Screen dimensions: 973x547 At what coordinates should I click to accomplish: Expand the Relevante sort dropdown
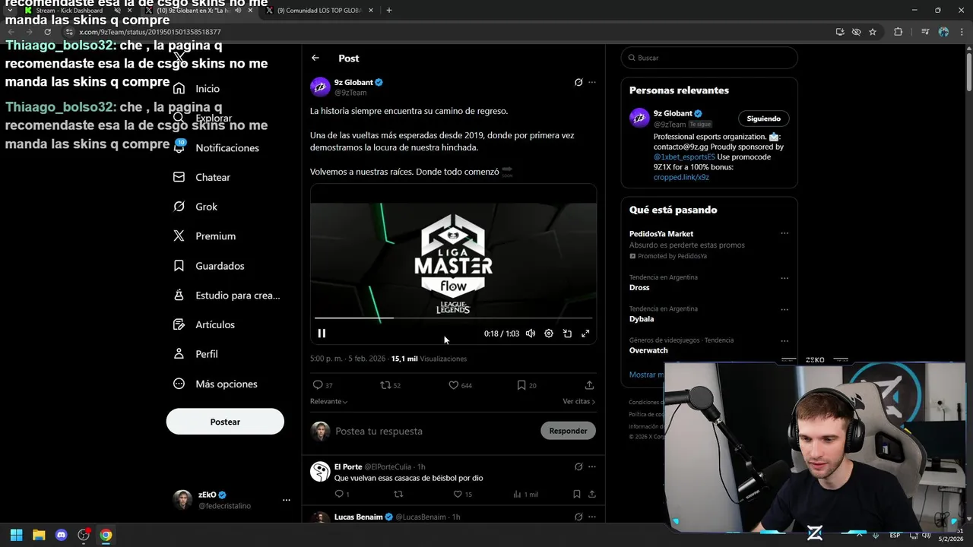[x=328, y=401]
